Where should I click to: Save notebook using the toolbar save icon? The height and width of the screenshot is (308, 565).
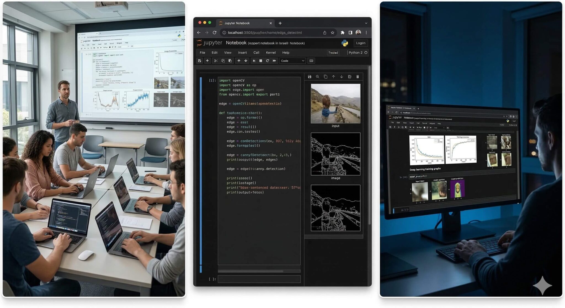tap(199, 61)
